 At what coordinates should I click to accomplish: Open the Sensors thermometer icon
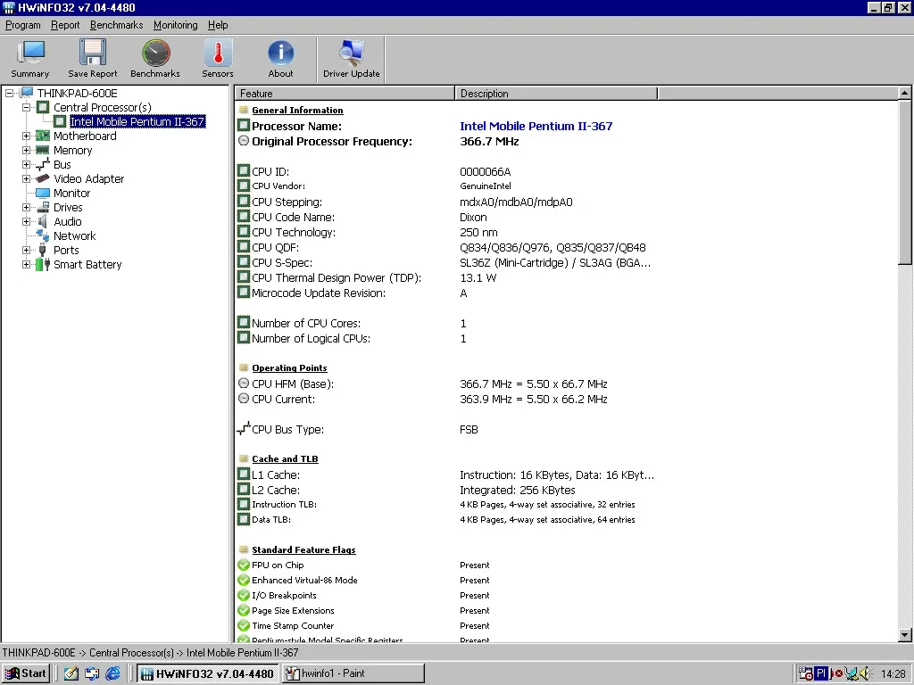[x=218, y=53]
